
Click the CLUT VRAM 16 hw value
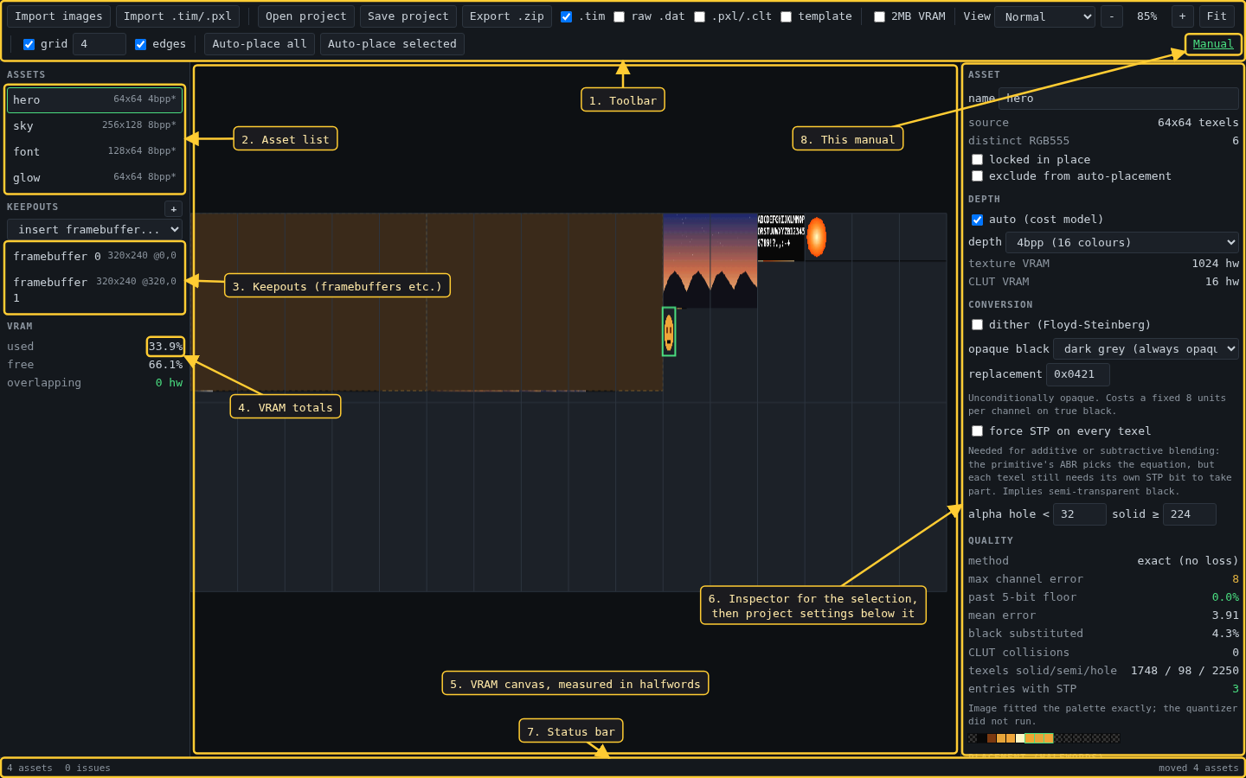pyautogui.click(x=1222, y=282)
